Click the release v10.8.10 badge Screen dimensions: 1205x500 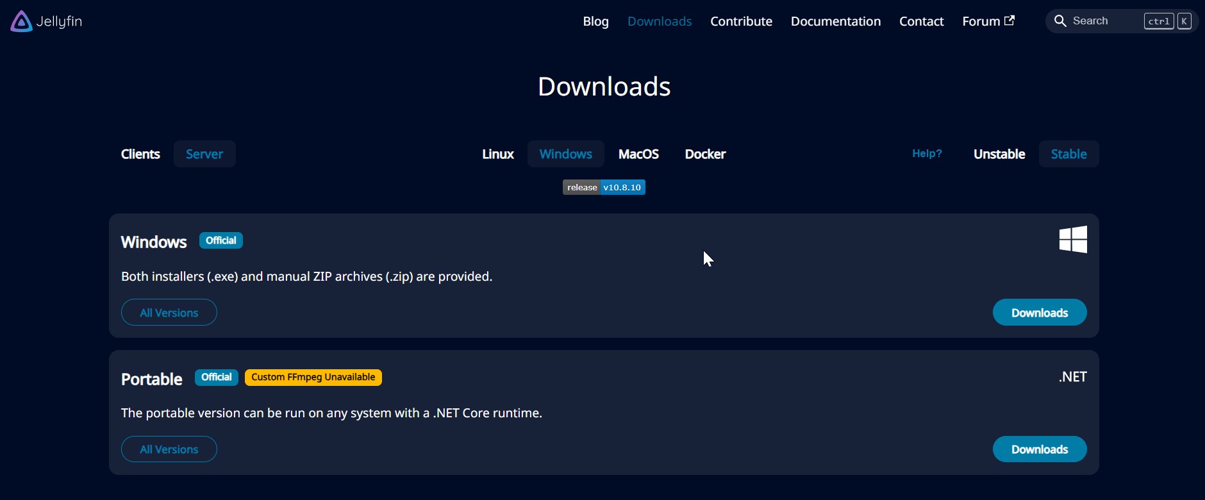[604, 187]
